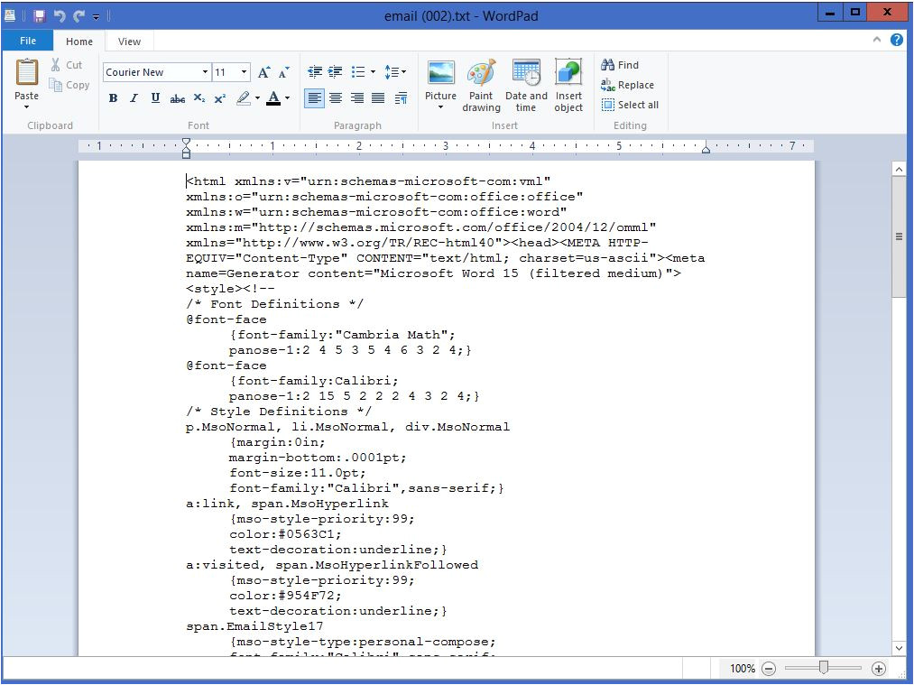Screen dimensions: 914x685
Task: Open the Courier New font family dropdown
Action: click(205, 72)
